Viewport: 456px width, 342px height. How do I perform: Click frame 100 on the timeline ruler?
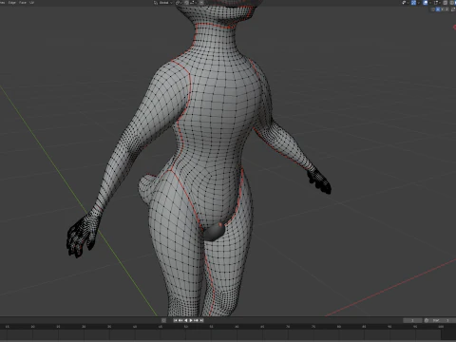click(x=441, y=327)
